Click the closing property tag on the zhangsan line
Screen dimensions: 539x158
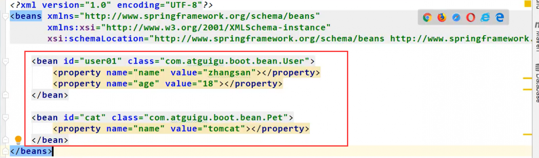coord(291,73)
